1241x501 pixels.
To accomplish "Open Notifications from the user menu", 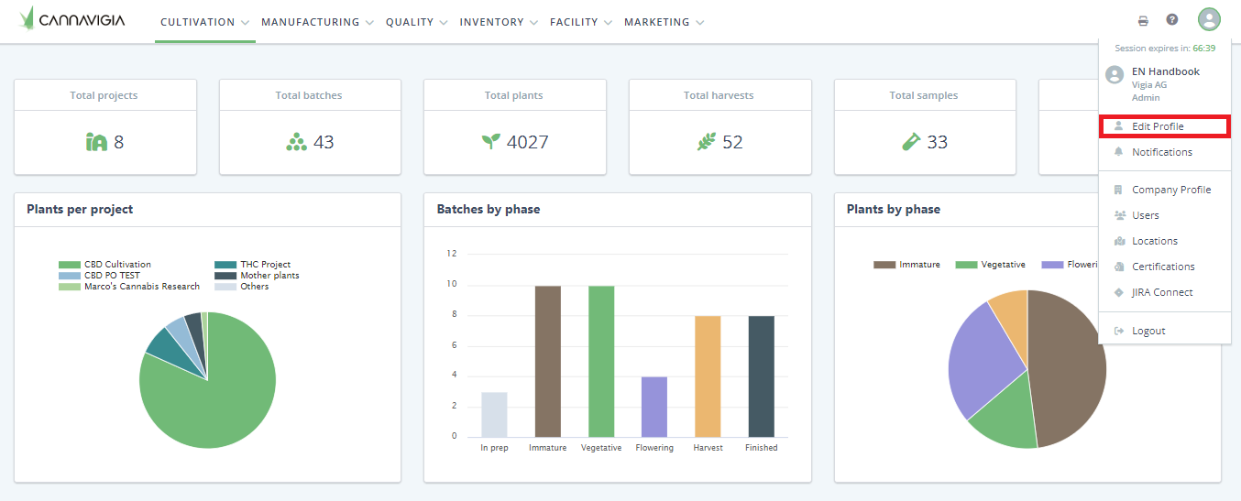I will (x=1161, y=152).
